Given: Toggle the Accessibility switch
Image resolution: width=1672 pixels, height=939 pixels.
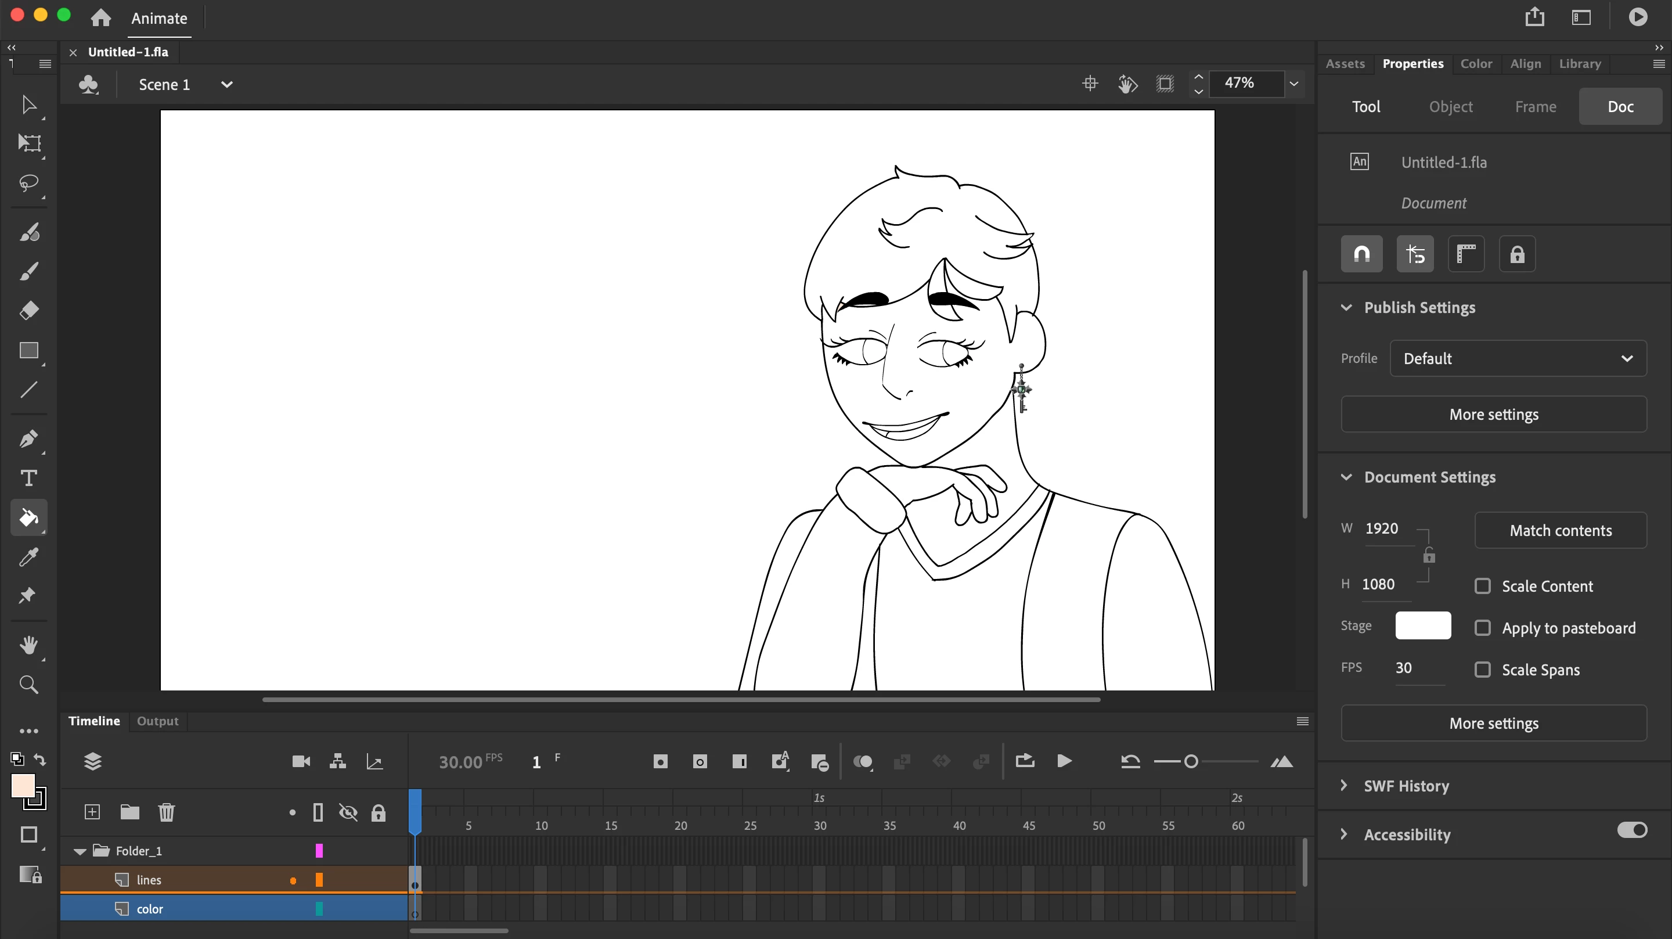Looking at the screenshot, I should coord(1632,830).
